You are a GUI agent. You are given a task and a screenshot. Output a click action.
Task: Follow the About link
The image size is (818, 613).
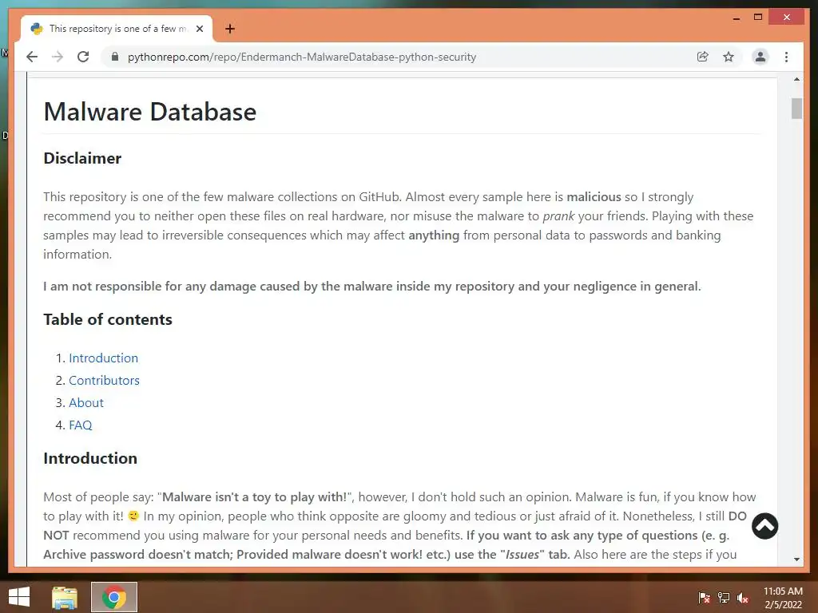pyautogui.click(x=86, y=403)
